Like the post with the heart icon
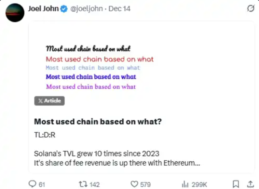The height and width of the screenshot is (189, 259). [x=134, y=184]
